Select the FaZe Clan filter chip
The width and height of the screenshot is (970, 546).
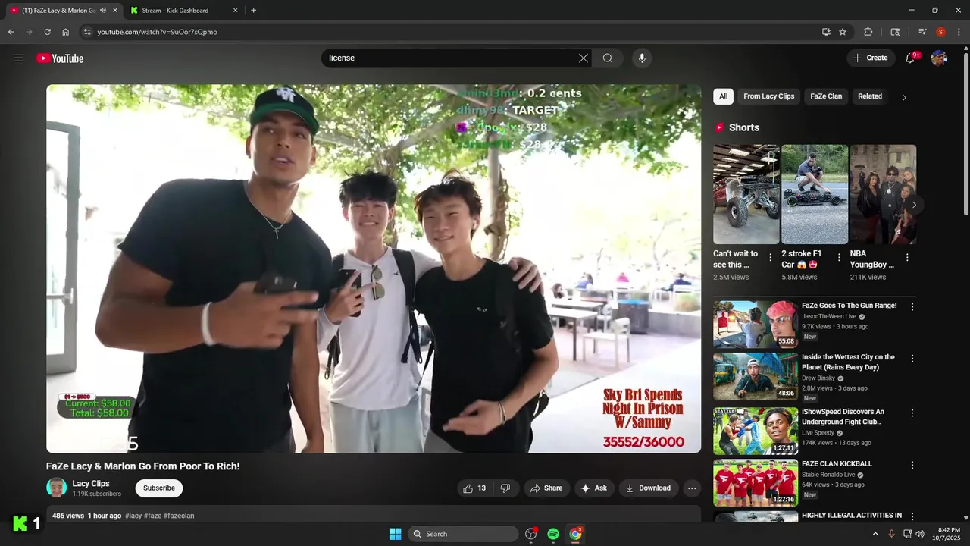(x=826, y=96)
